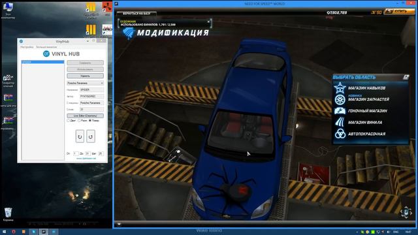Screen dimensions: 418x235
Task: Close the artist achievement notification
Action: (208, 22)
